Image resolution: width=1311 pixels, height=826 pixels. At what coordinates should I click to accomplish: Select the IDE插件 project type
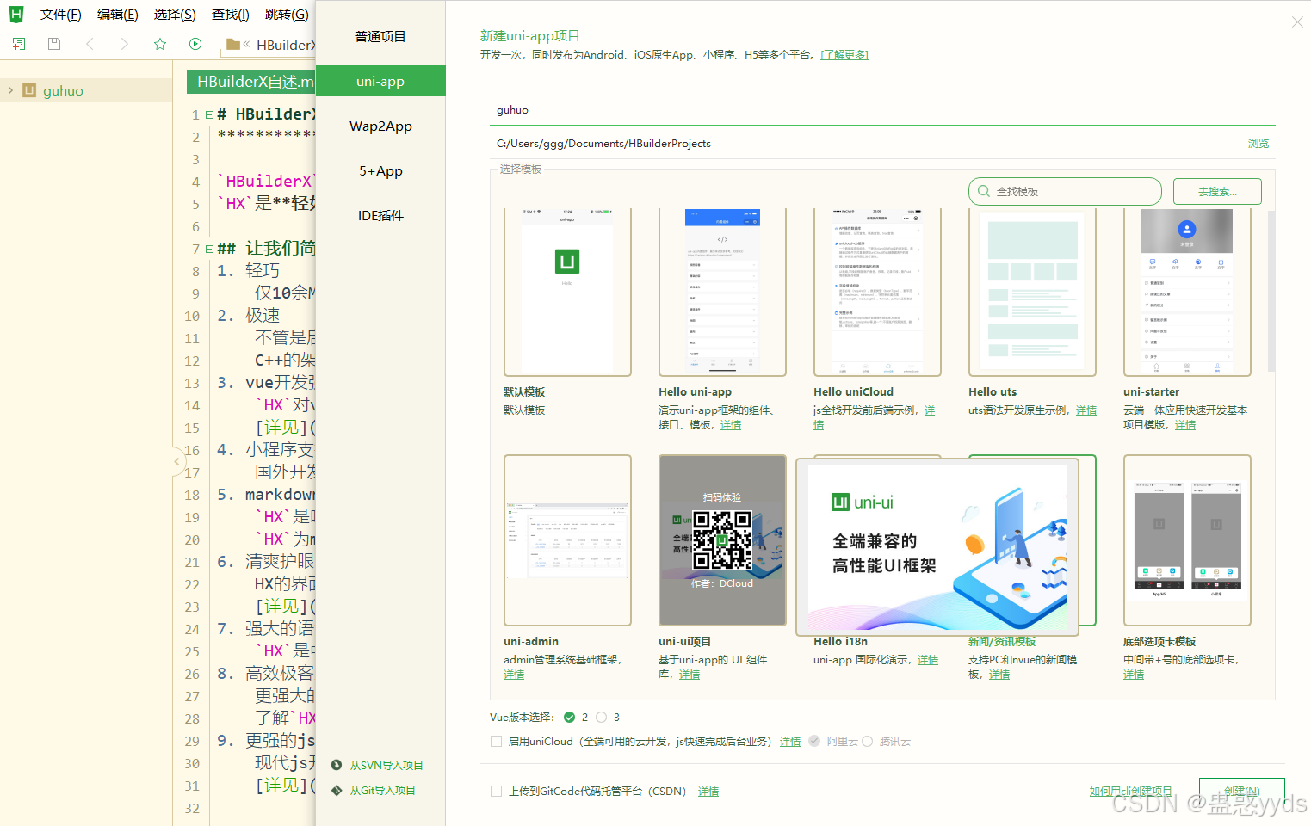[380, 215]
